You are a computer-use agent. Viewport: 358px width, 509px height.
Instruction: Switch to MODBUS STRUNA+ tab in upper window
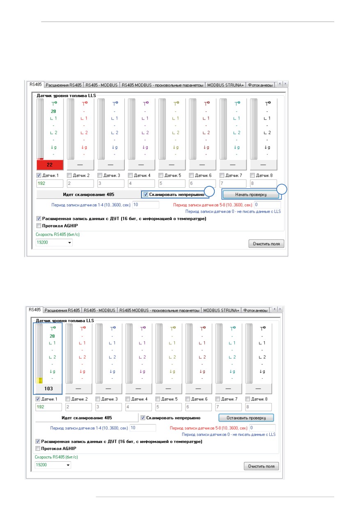[225, 85]
